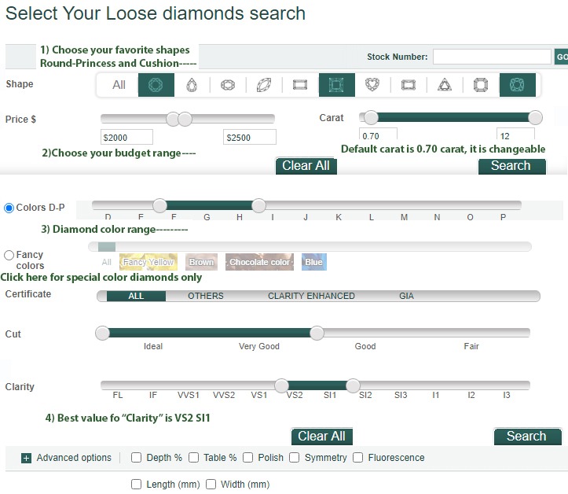Screen dimensions: 568x494
Task: Click the upper Search button
Action: [512, 166]
